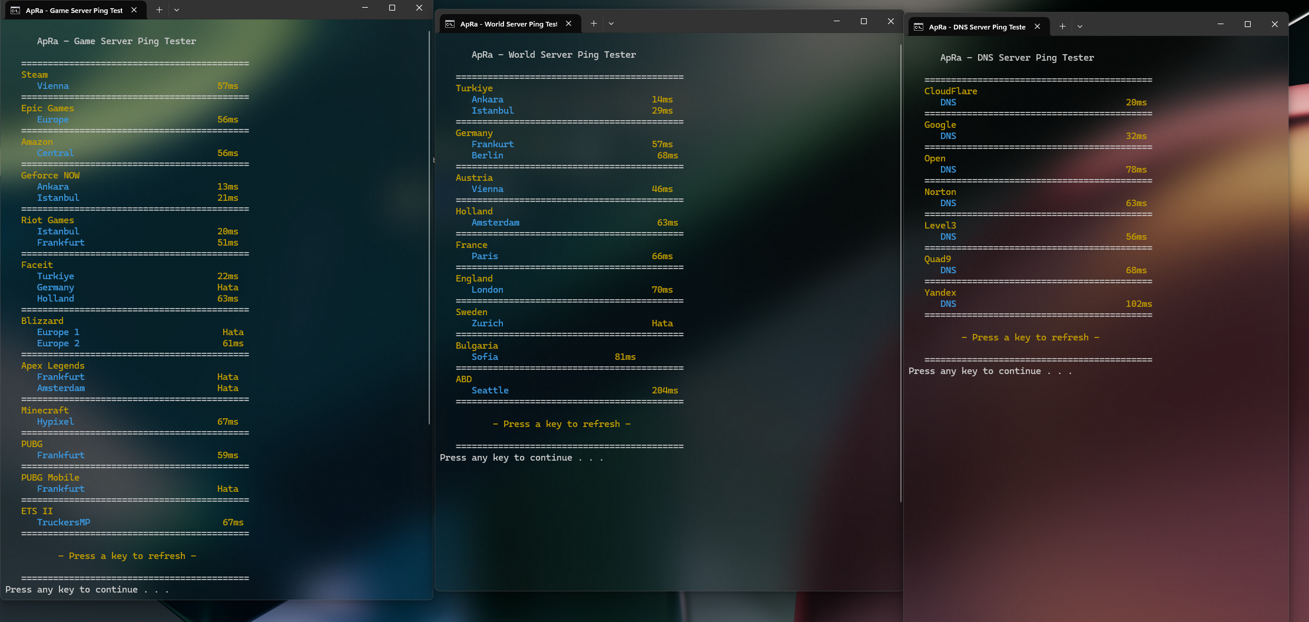Click Hypixel row under Minecraft
The width and height of the screenshot is (1309, 622).
(138, 422)
